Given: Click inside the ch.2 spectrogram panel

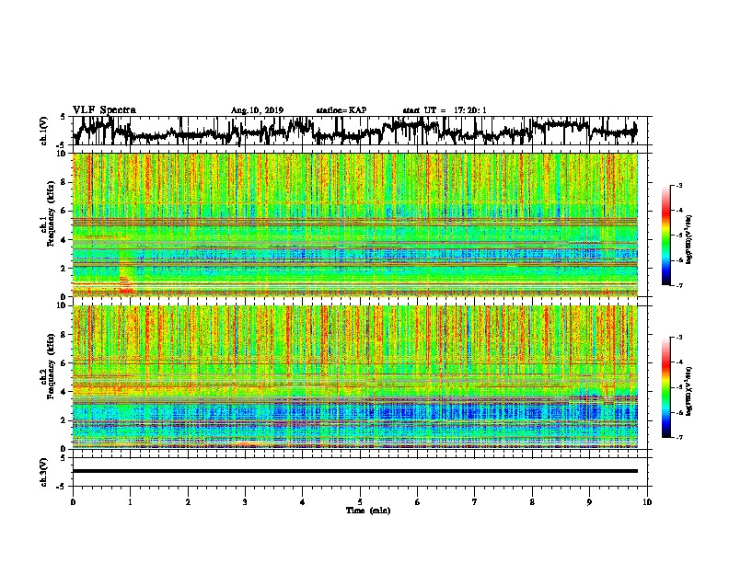Looking at the screenshot, I should click(355, 377).
